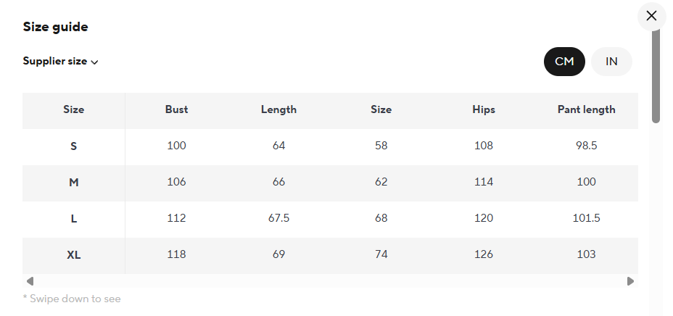Image resolution: width=673 pixels, height=316 pixels.
Task: Switch measurements to CM
Action: (x=564, y=62)
